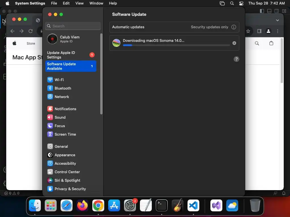290x217 pixels.
Task: Reload the page in Chrome
Action: 31,31
